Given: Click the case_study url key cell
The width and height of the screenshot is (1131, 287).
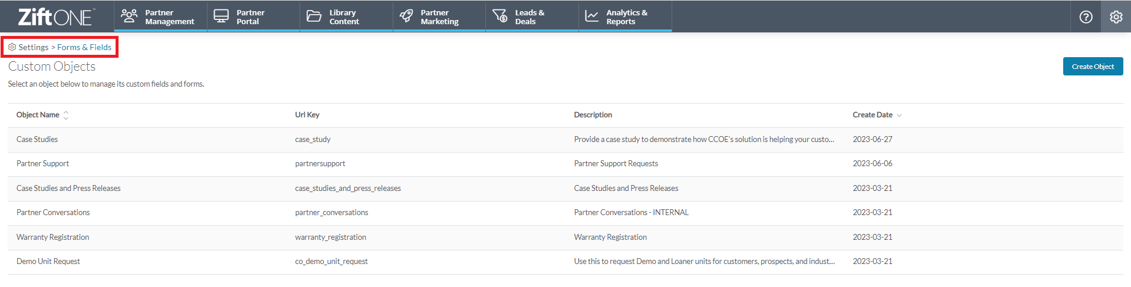Looking at the screenshot, I should point(313,140).
